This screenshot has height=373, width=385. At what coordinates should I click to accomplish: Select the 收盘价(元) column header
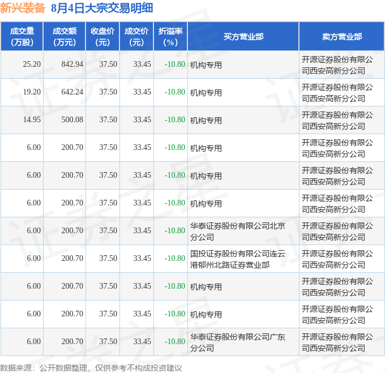click(102, 37)
